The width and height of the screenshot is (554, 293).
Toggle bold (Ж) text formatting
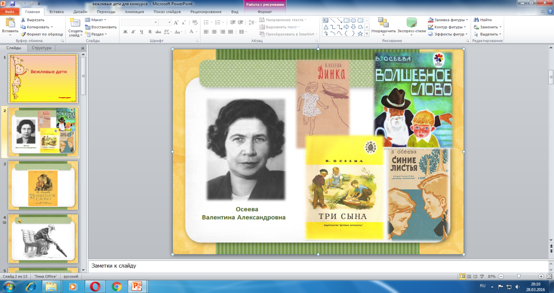125,32
